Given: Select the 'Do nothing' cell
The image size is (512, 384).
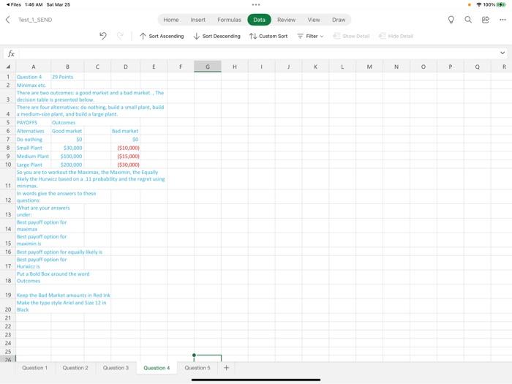Looking at the screenshot, I should click(34, 140).
